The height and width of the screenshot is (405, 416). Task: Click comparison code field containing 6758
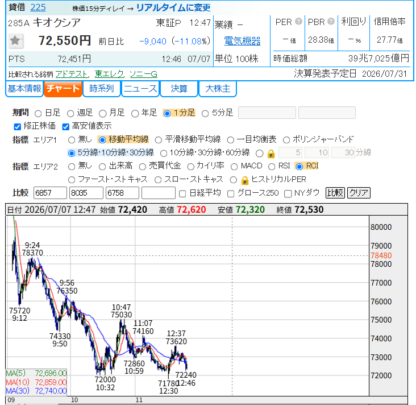(x=122, y=193)
